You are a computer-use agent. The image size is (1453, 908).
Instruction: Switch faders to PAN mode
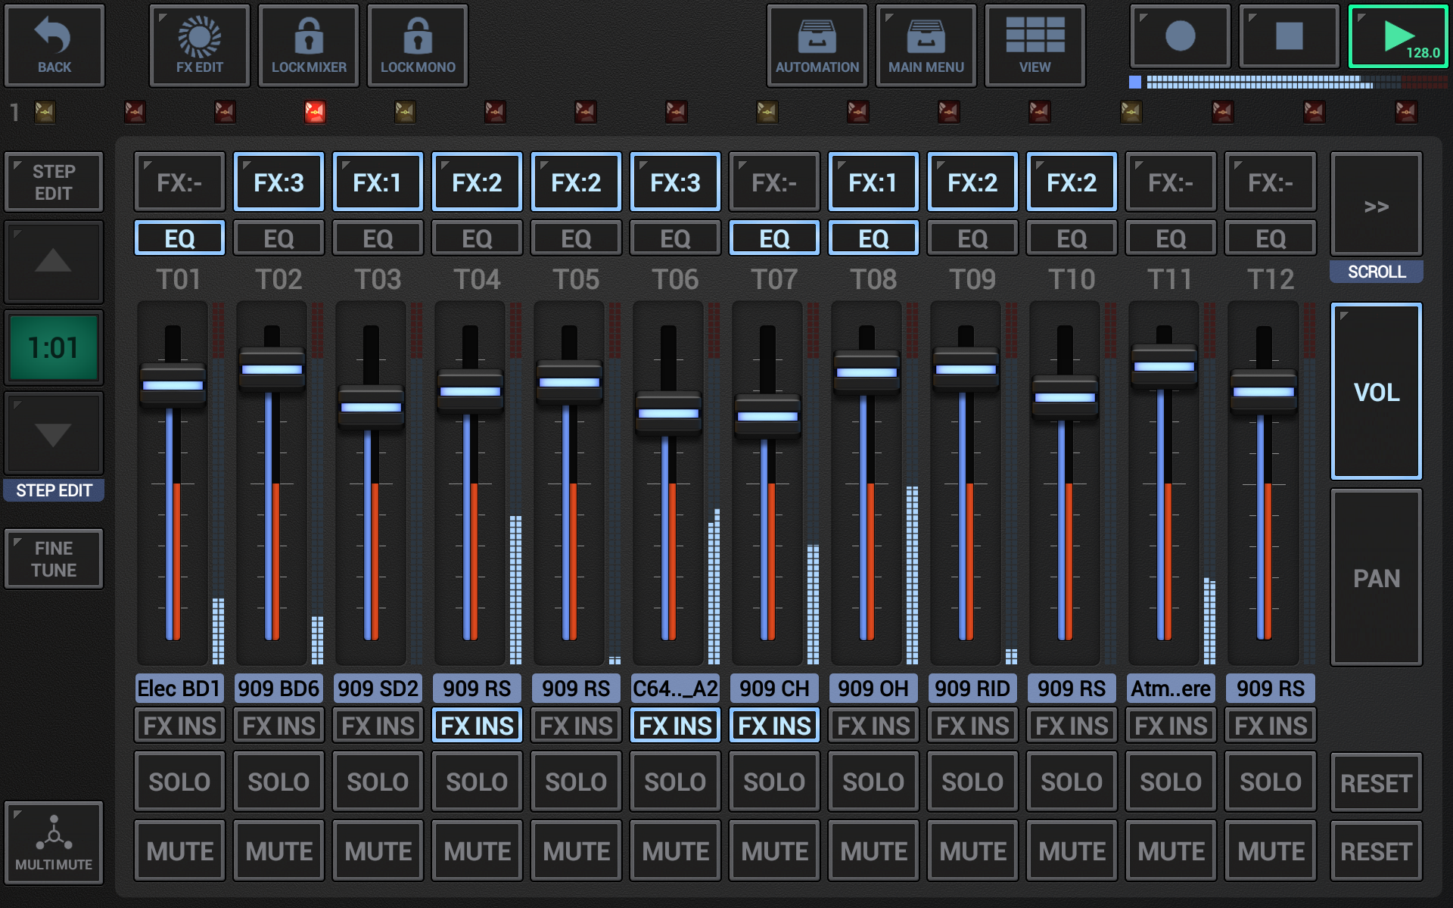[x=1376, y=578]
